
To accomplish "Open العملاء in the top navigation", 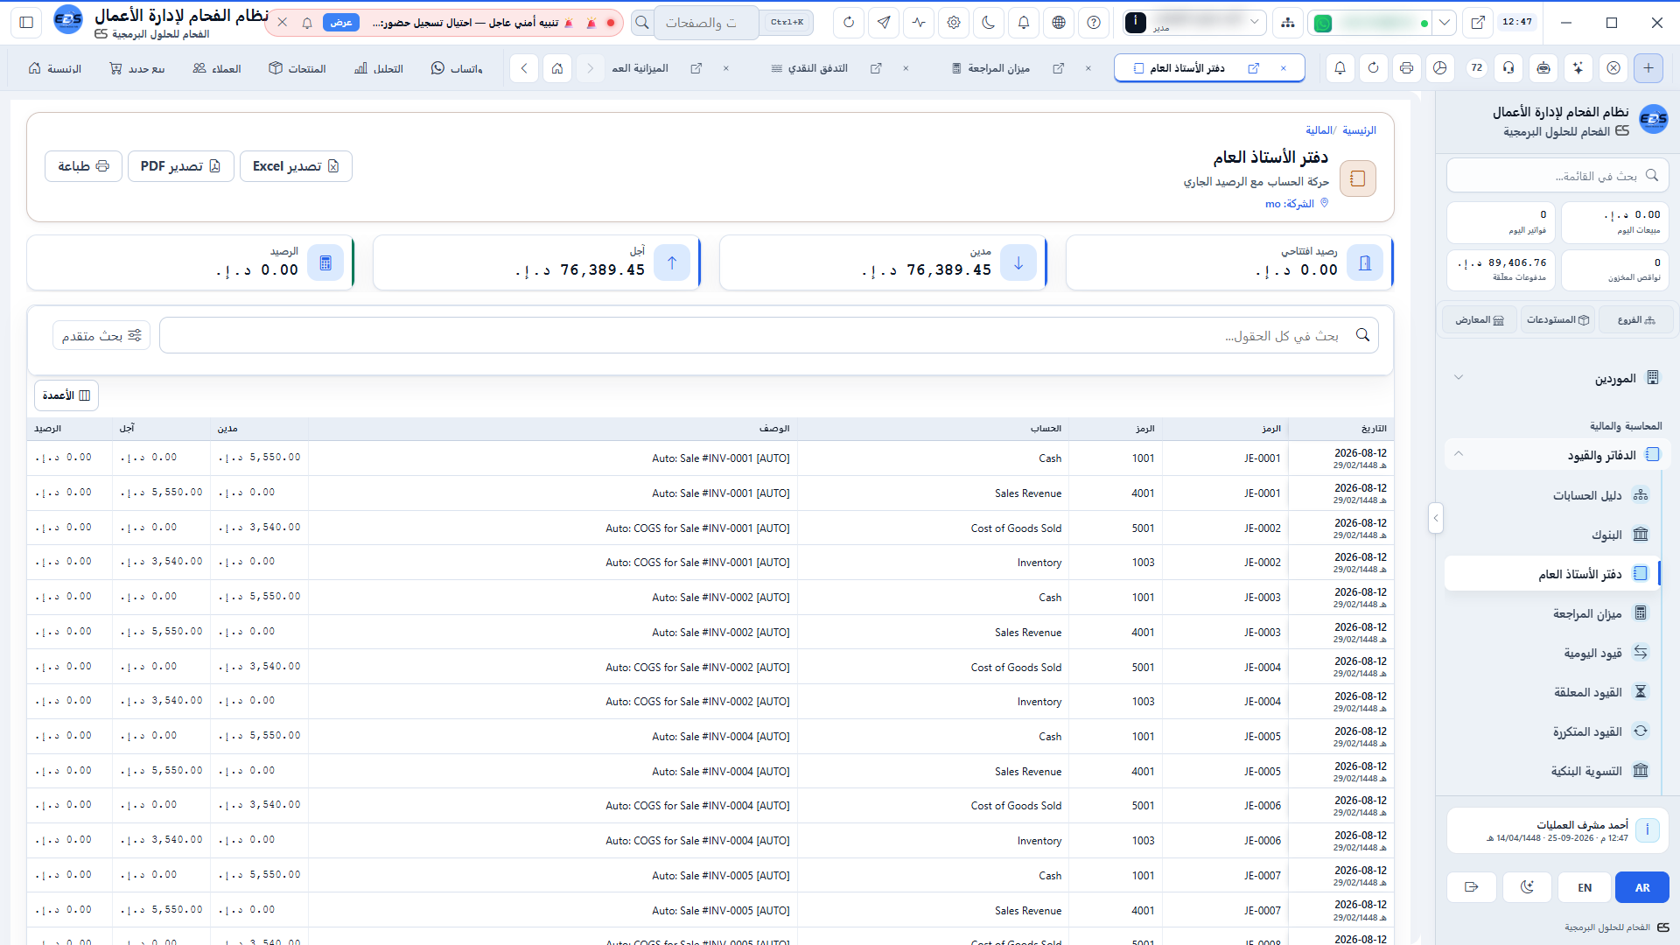I will point(217,68).
